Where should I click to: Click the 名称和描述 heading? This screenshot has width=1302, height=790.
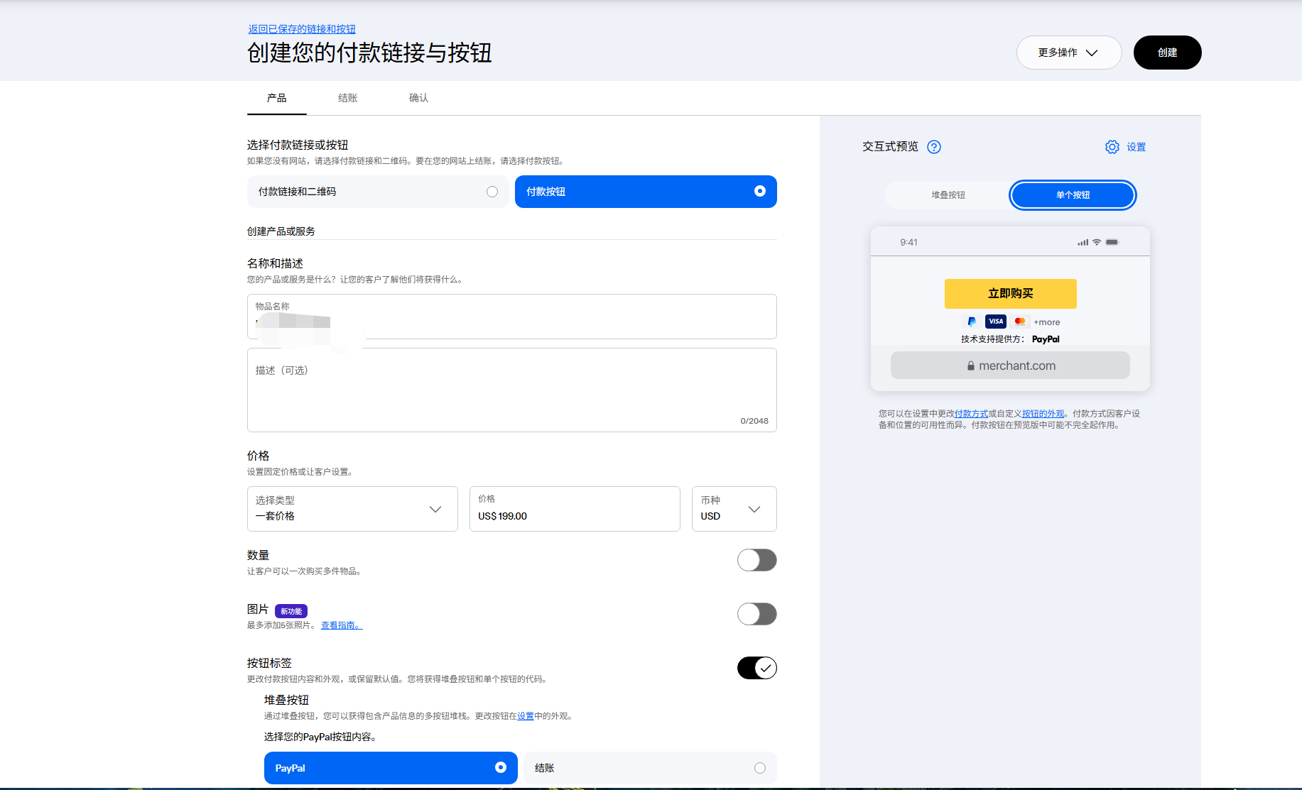point(275,263)
